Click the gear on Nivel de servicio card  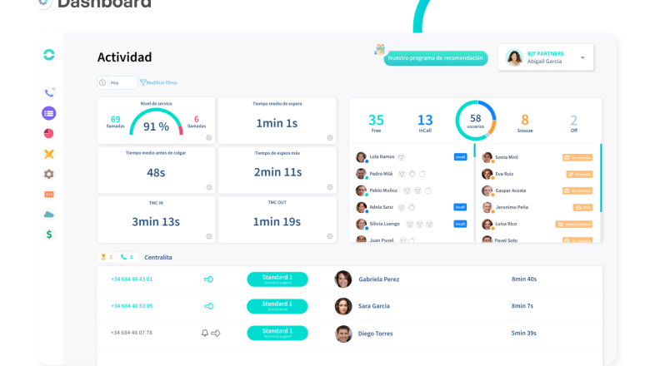pos(208,138)
